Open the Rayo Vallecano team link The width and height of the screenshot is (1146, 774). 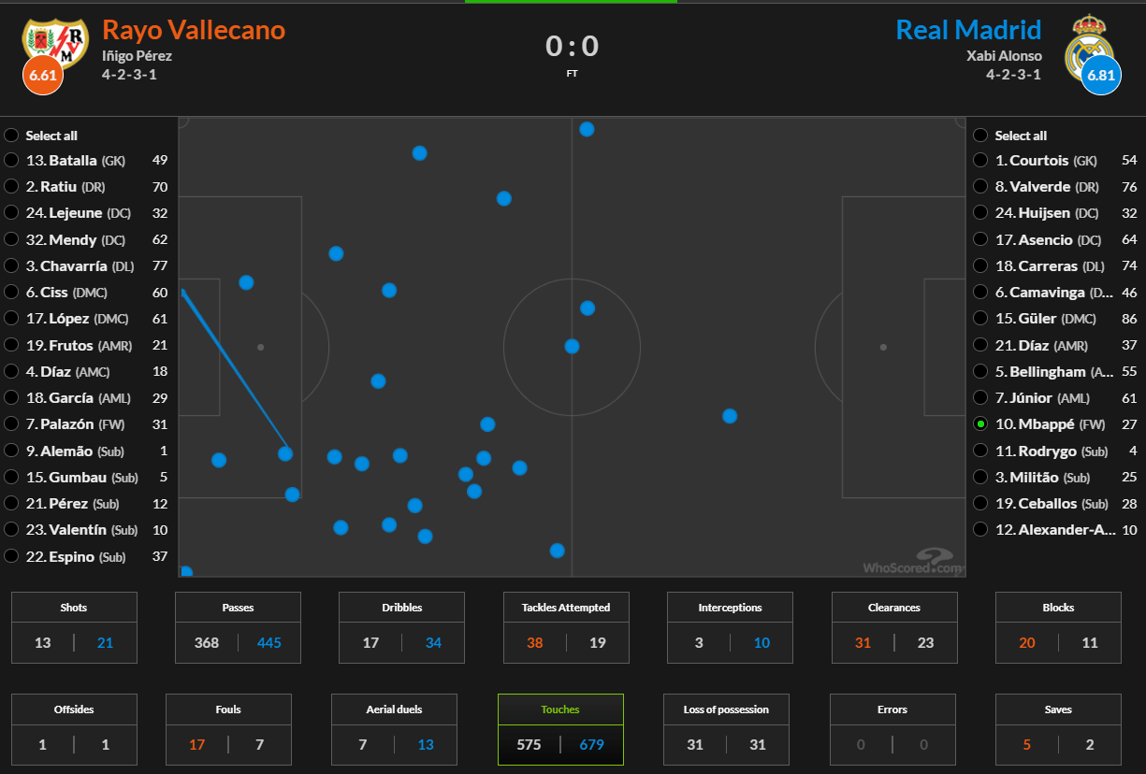coord(194,30)
